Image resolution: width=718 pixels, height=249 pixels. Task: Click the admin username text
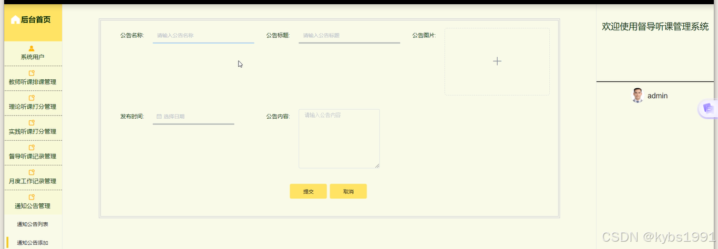click(x=658, y=96)
